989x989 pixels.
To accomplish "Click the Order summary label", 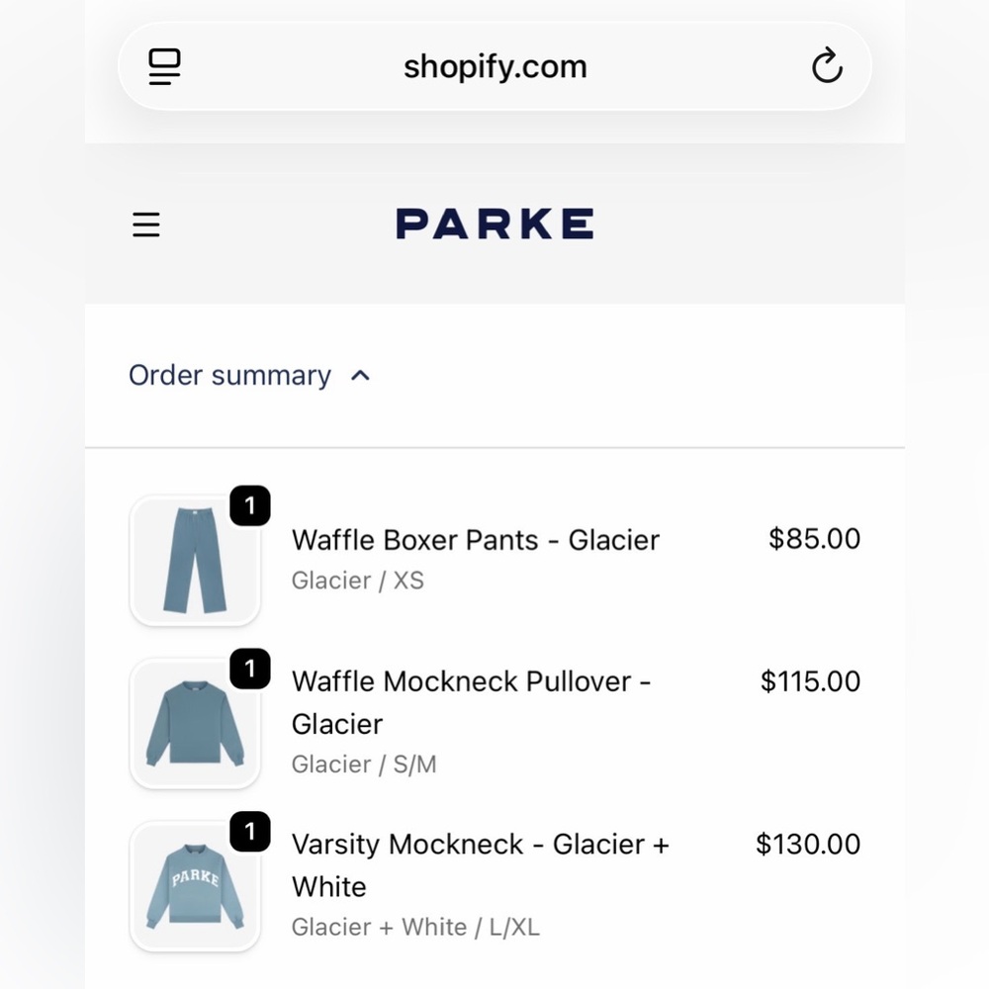I will tap(229, 376).
